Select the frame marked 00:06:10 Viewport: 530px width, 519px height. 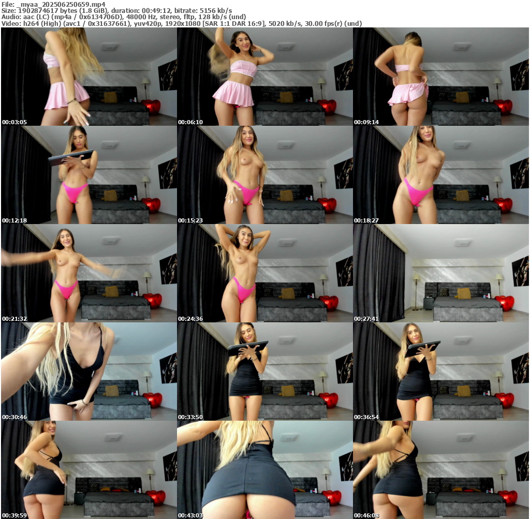(265, 77)
